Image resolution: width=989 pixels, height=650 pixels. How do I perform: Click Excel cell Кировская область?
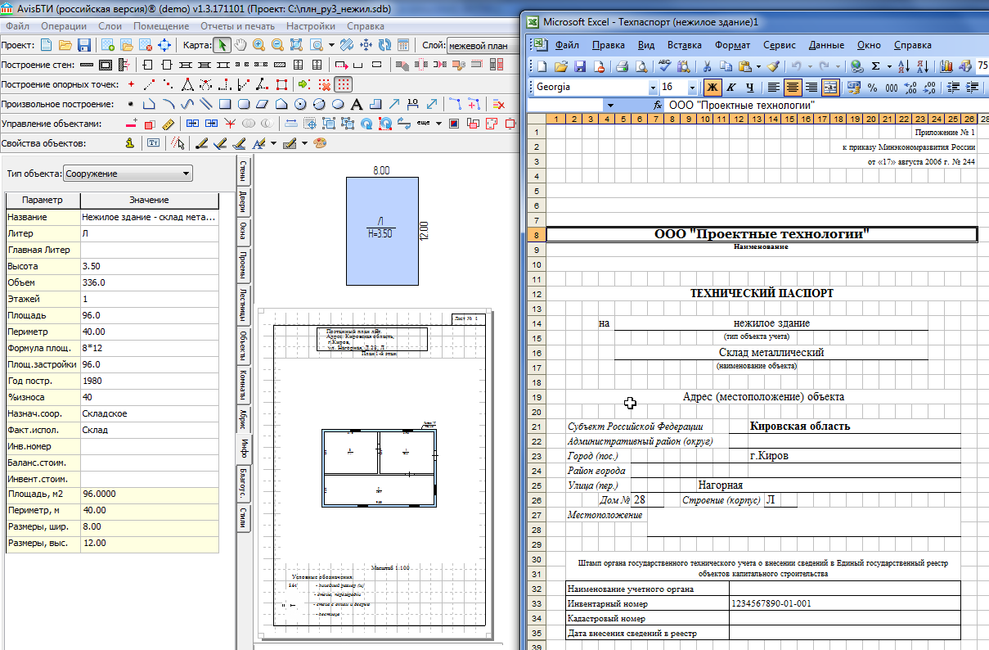(800, 426)
